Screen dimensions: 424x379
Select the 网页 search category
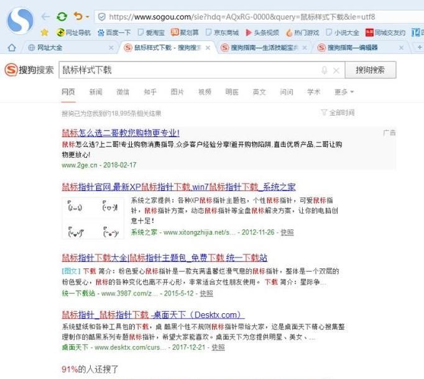tap(68, 92)
